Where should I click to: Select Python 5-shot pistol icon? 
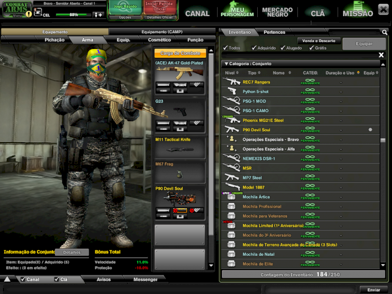232,91
